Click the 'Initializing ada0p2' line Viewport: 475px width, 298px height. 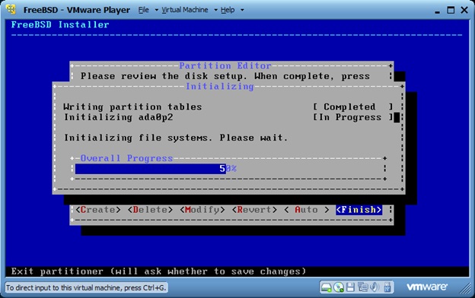pos(118,117)
